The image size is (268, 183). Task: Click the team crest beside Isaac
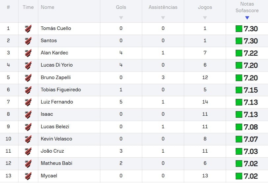[x=28, y=114]
